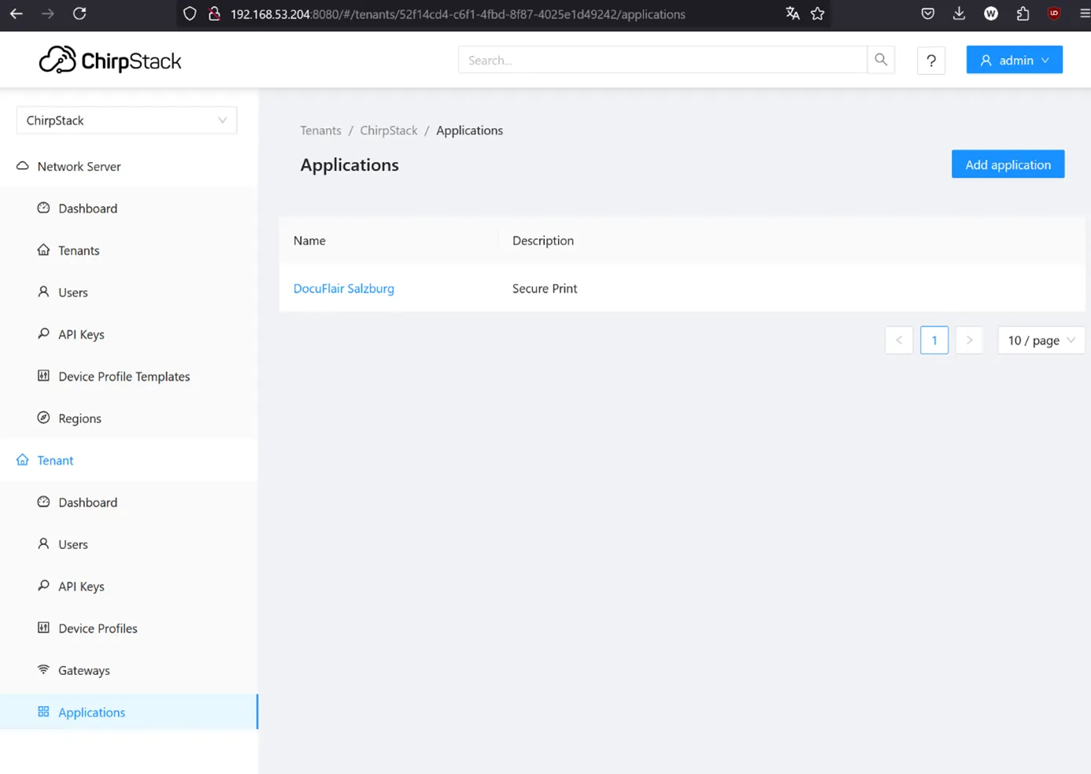
Task: Open the browser extensions puzzle icon
Action: click(x=1023, y=14)
